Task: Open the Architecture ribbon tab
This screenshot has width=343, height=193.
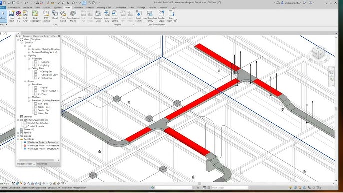Action: point(14,7)
